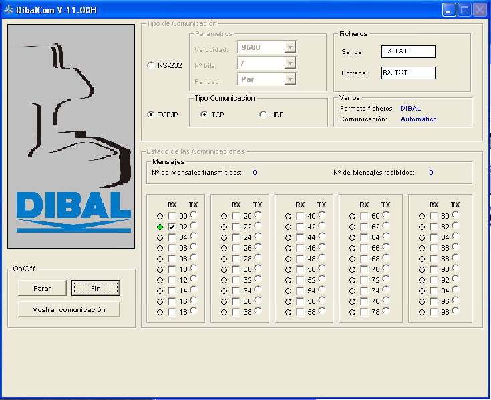Screen dimensions: 491x400
Task: Click the Fin button
Action: 96,288
